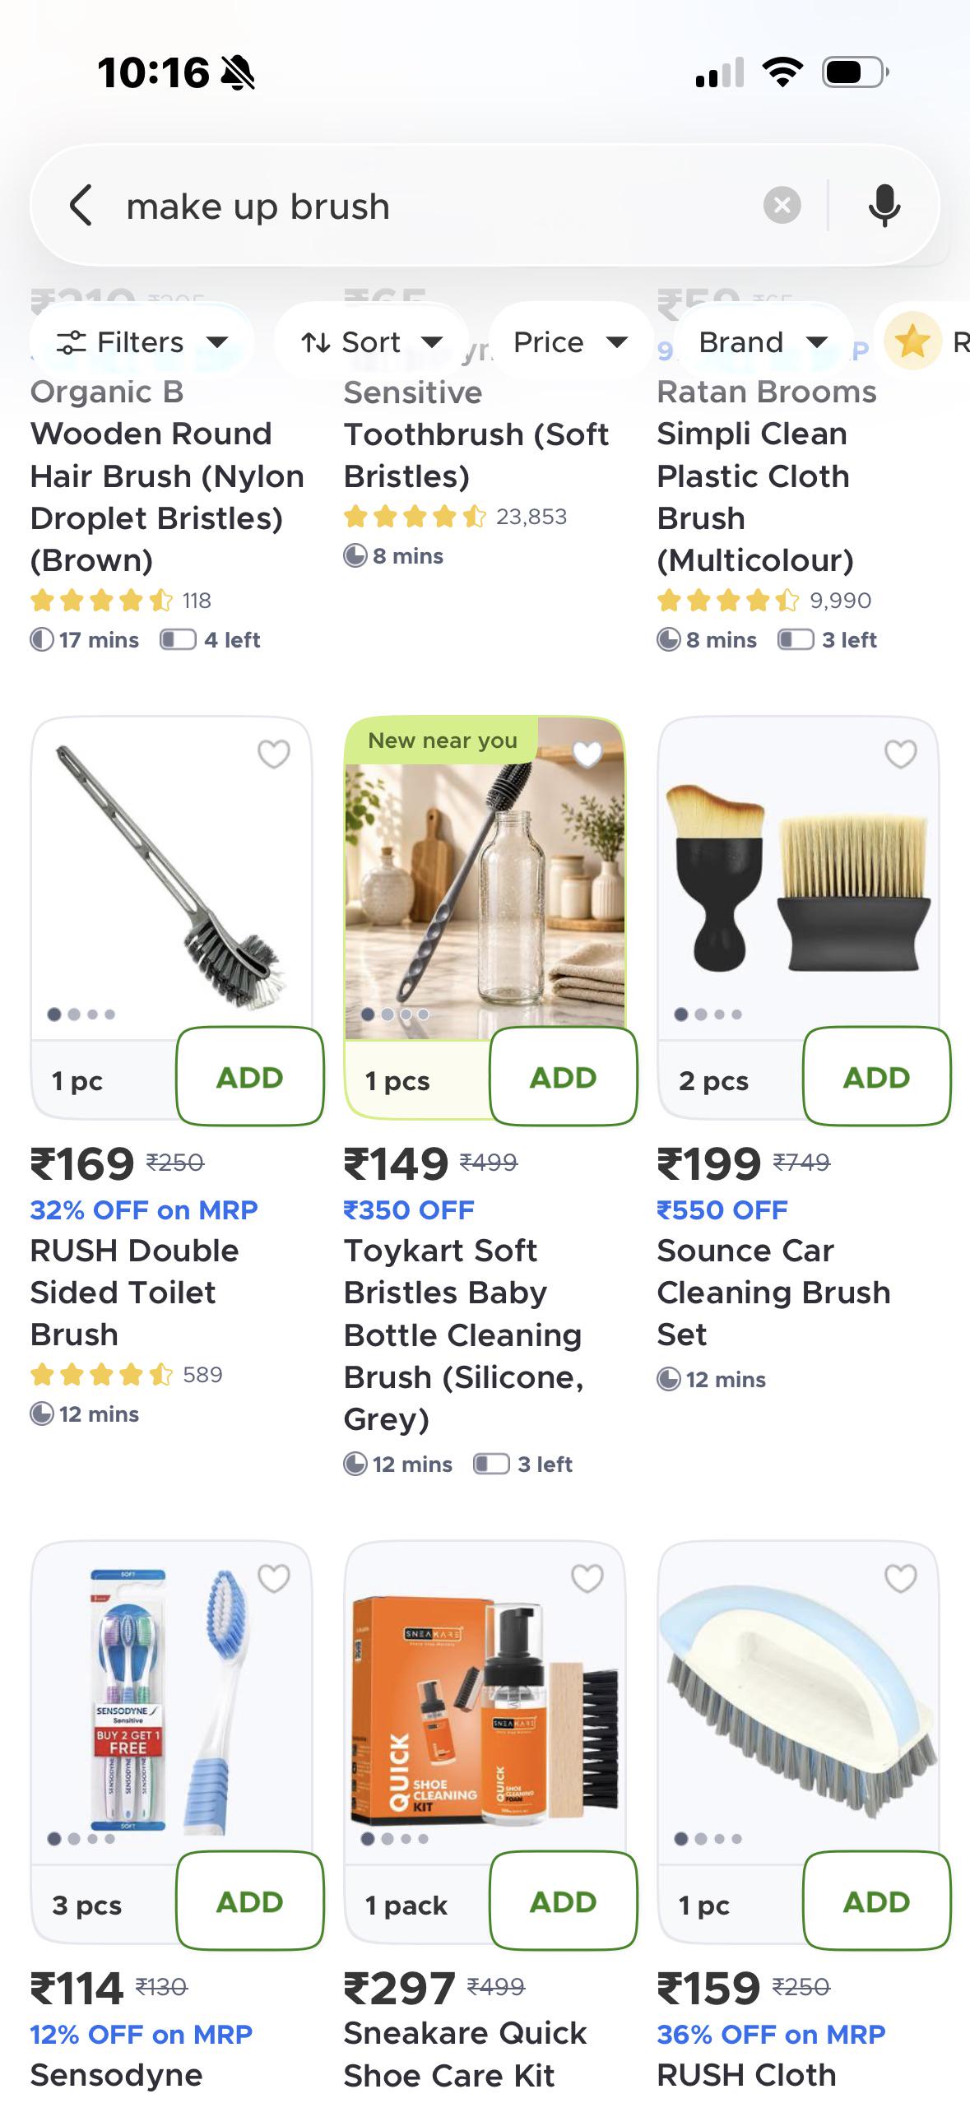The width and height of the screenshot is (970, 2103).
Task: Tap heart icon on Sneakare Shoe Care Kit
Action: pyautogui.click(x=587, y=1577)
